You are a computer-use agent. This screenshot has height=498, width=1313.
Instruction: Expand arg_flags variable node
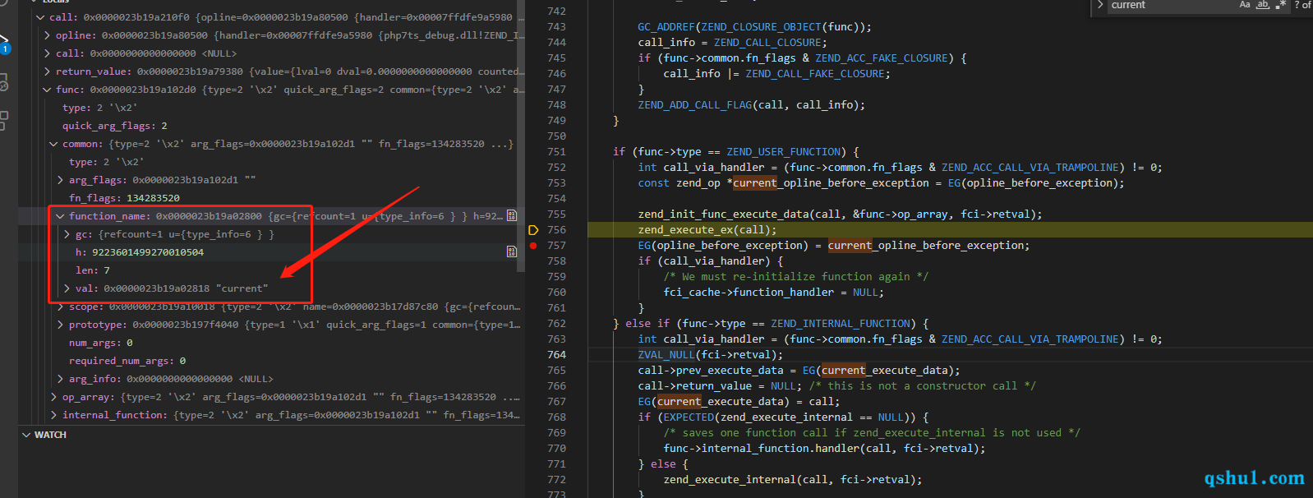(x=60, y=180)
